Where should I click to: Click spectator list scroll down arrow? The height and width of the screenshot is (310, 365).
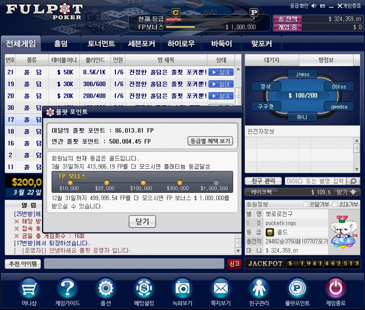click(x=357, y=170)
